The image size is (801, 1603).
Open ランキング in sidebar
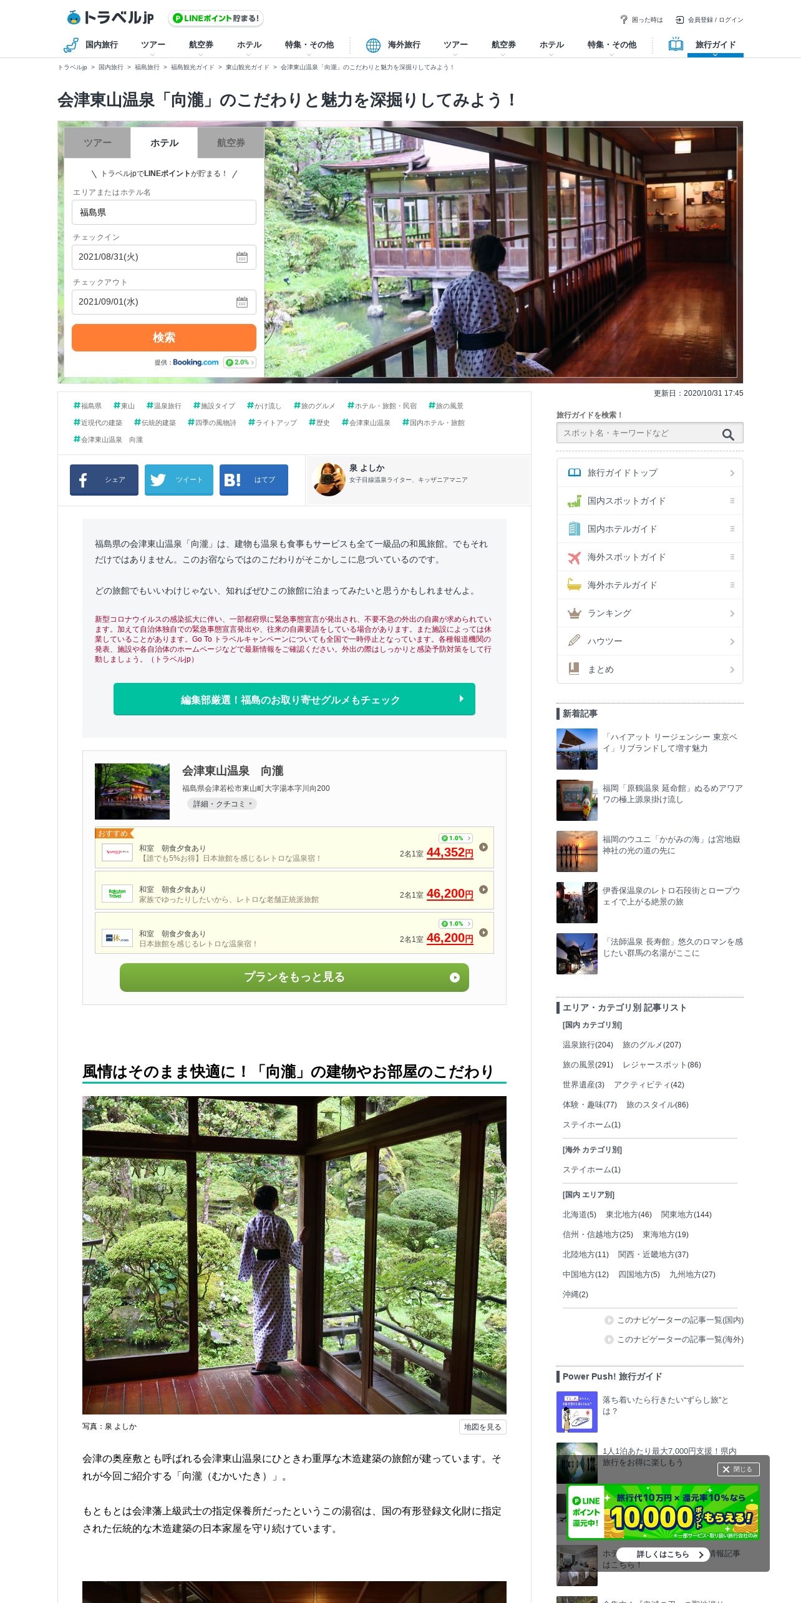tap(650, 613)
